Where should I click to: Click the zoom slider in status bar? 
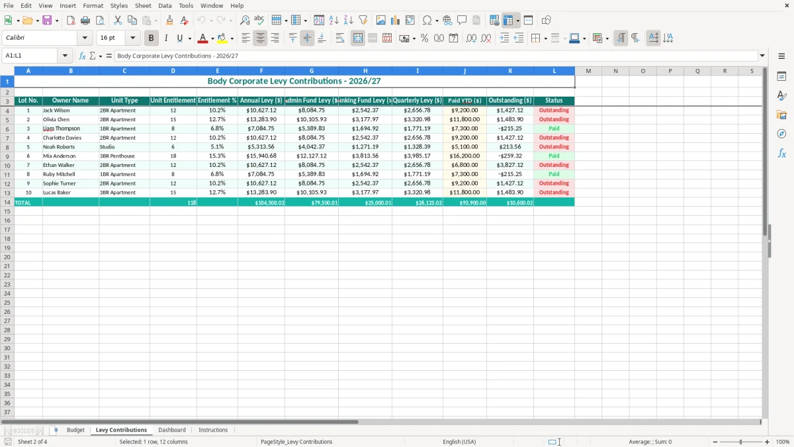click(741, 442)
